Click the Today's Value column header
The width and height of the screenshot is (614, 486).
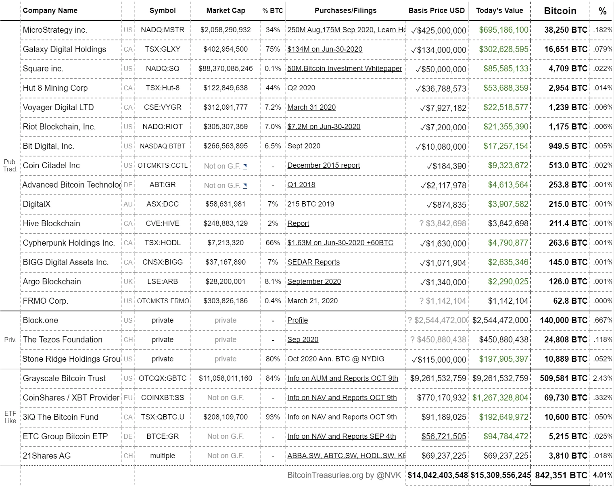499,10
